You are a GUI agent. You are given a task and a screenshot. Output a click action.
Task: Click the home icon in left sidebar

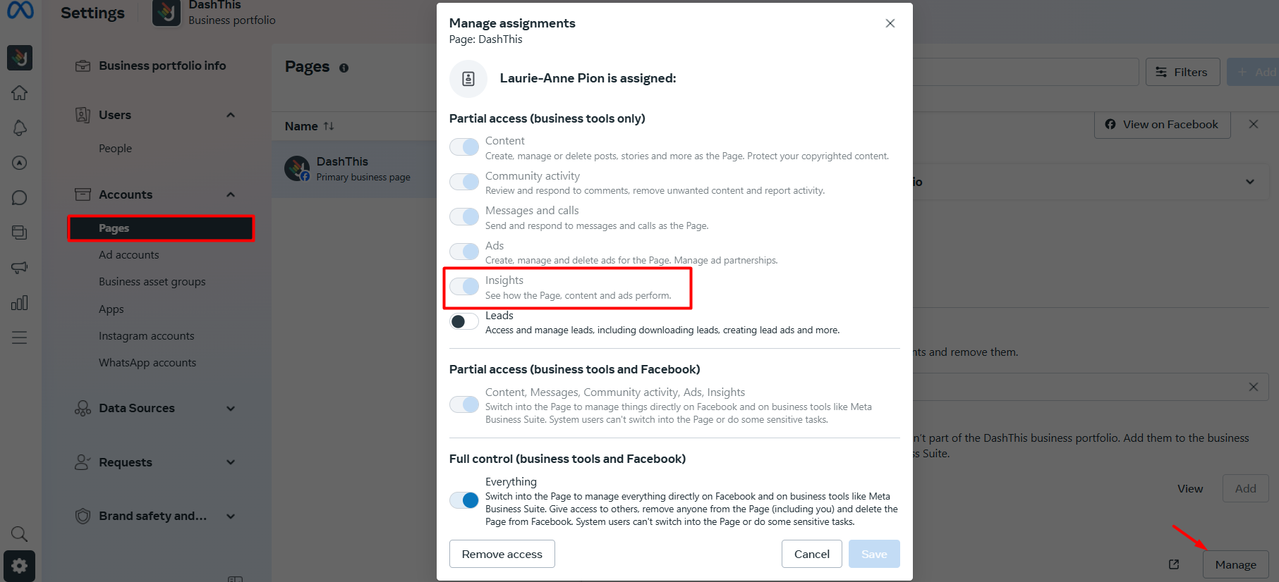click(x=20, y=92)
